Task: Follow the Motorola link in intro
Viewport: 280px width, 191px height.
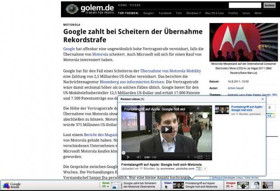Action: [x=100, y=55]
